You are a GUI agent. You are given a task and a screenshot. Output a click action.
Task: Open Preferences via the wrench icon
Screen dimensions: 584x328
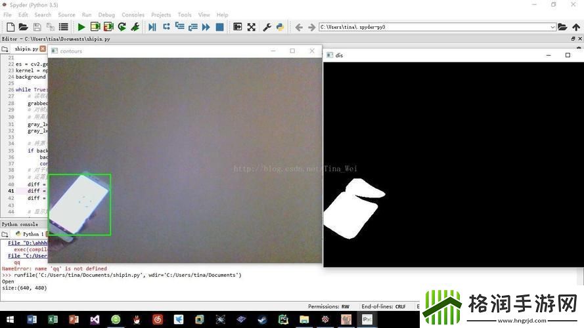tap(267, 27)
